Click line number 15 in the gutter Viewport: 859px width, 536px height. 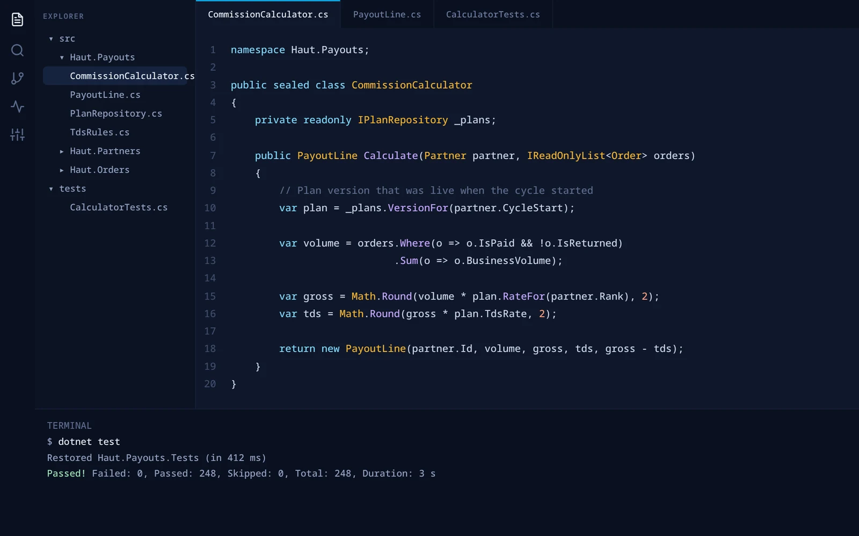click(210, 296)
